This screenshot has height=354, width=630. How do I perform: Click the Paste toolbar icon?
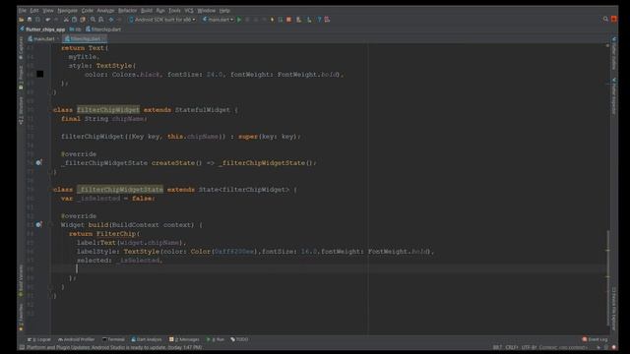click(83, 20)
